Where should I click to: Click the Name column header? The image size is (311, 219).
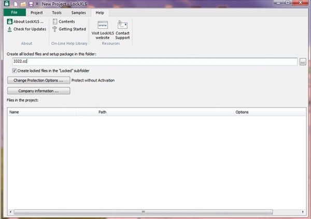coord(42,112)
